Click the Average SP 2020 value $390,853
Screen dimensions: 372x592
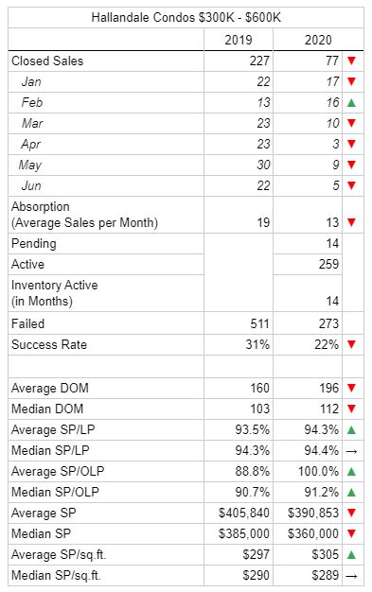(x=313, y=513)
